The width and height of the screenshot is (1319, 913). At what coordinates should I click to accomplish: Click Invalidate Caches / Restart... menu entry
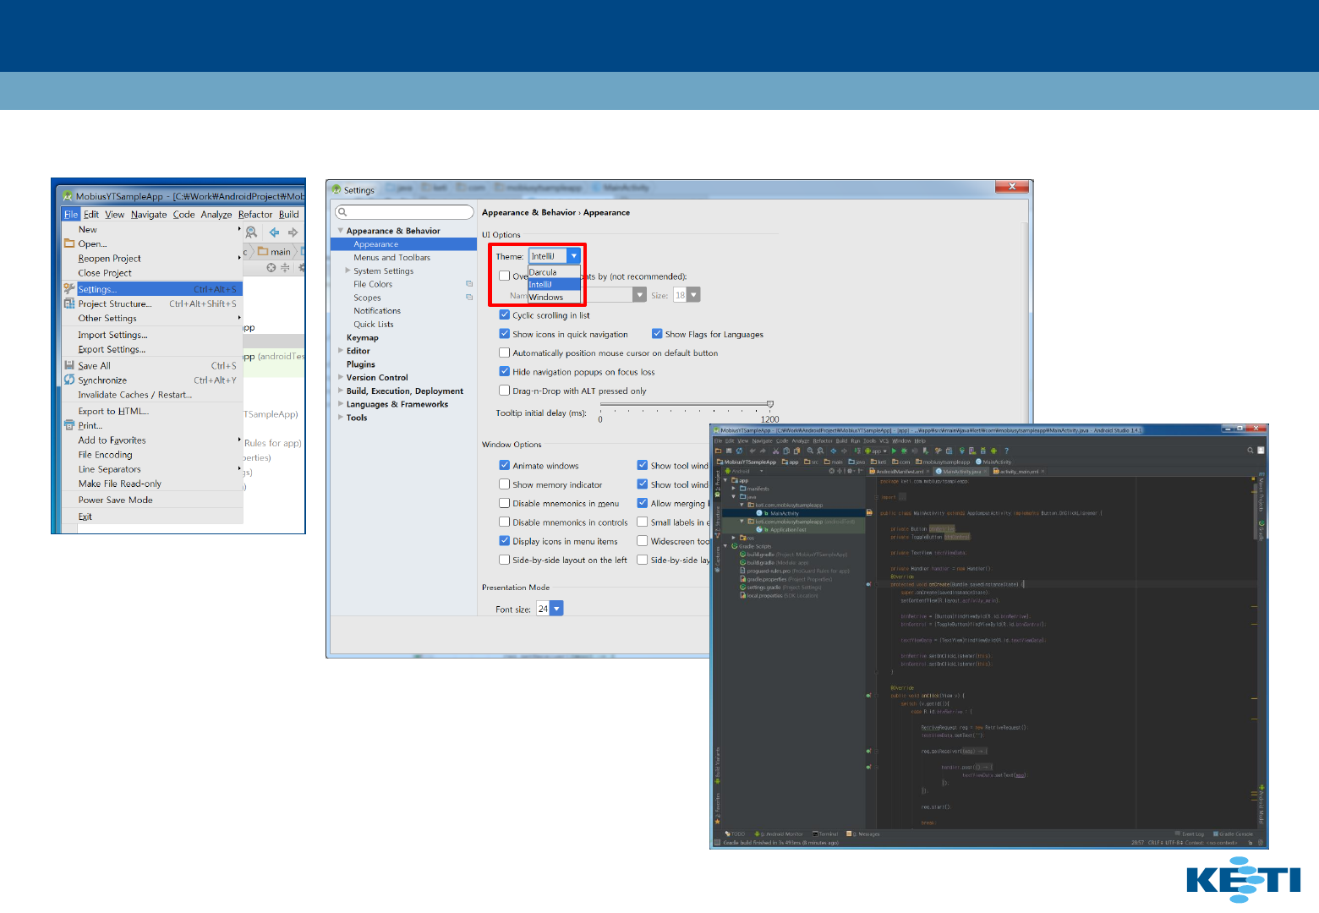pyautogui.click(x=152, y=395)
